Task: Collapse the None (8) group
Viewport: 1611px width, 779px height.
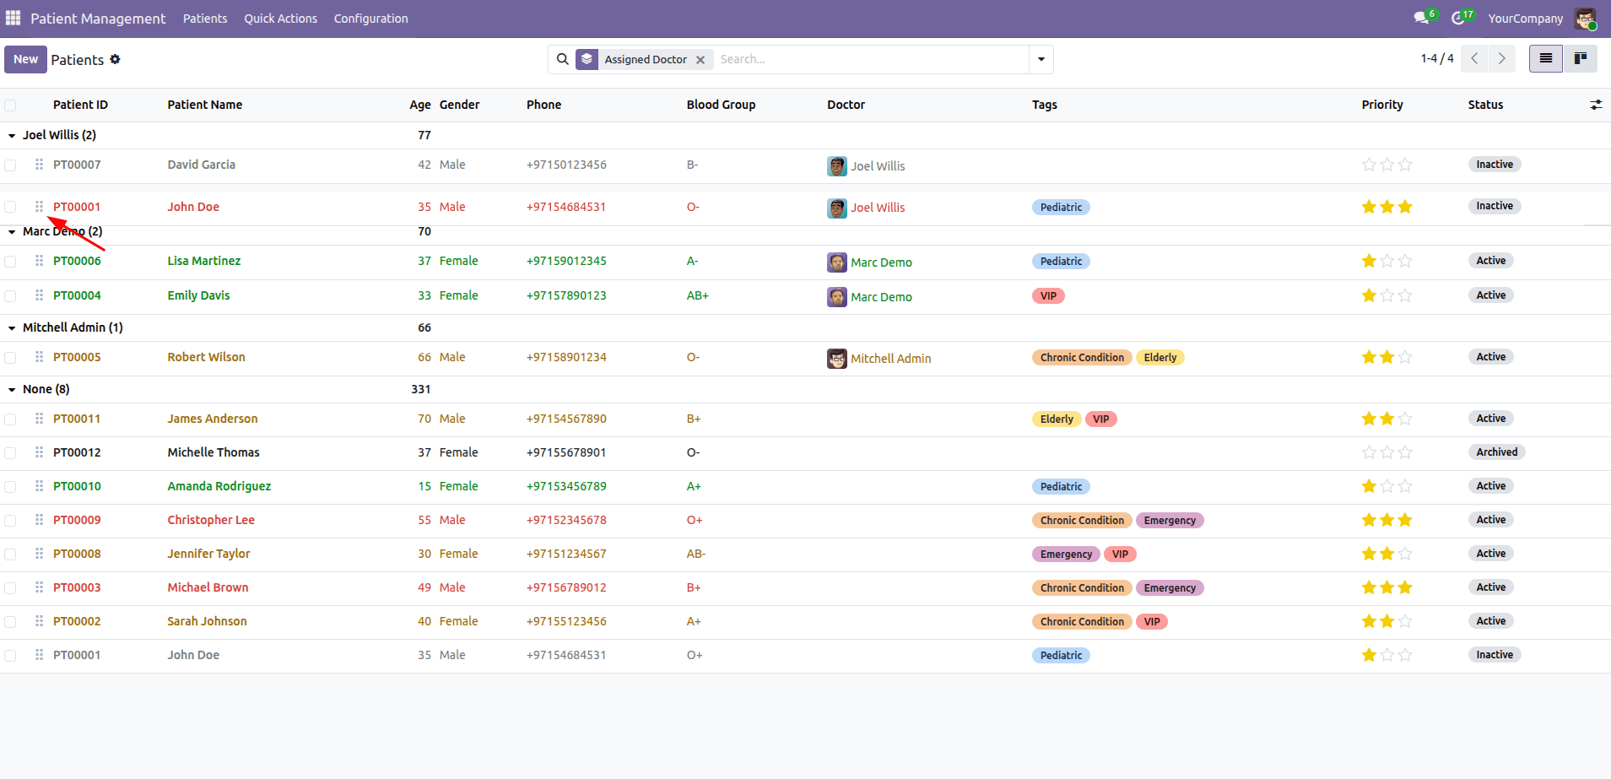Action: pos(12,389)
